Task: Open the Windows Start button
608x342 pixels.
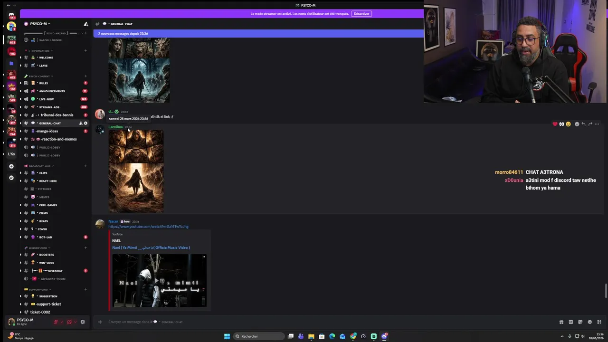Action: click(x=227, y=336)
